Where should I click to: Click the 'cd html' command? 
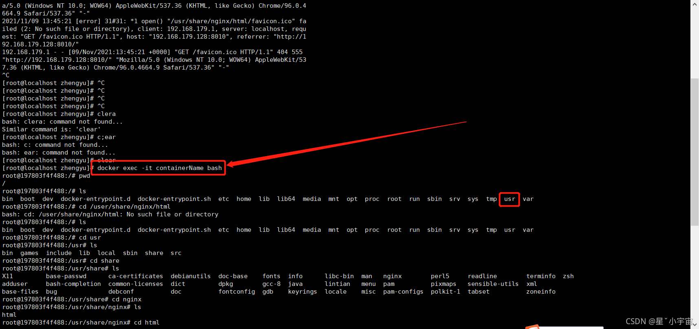[x=147, y=322]
